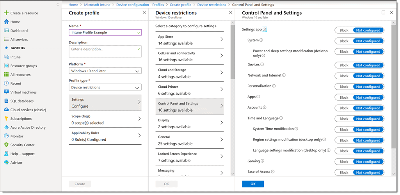
Task: Select Messaging category
Action: point(190,172)
